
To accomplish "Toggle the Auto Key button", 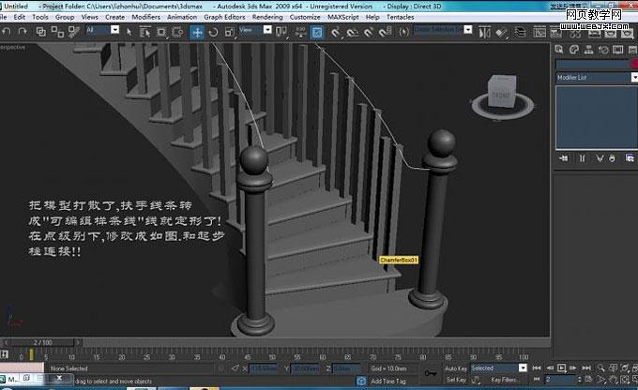I will click(455, 368).
